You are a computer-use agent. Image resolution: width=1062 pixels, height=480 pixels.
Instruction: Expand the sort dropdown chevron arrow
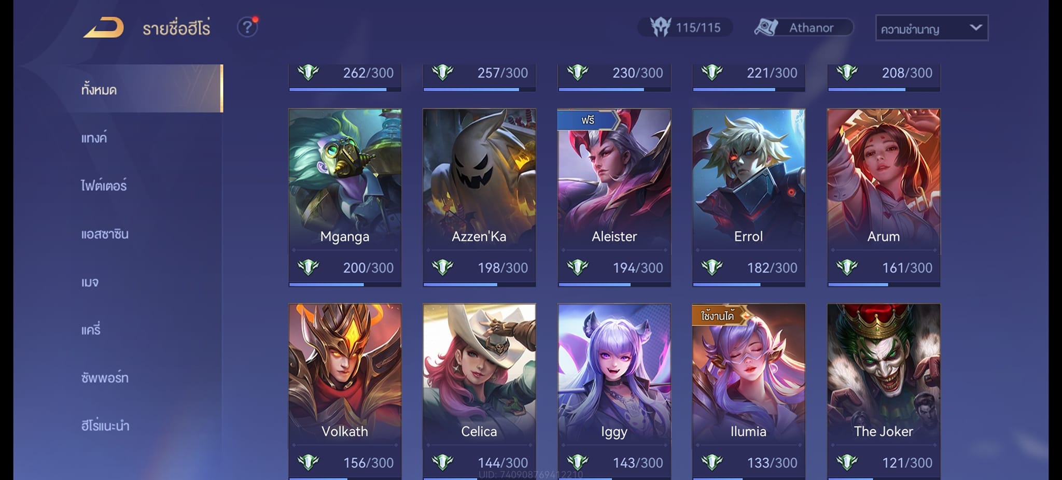coord(975,27)
